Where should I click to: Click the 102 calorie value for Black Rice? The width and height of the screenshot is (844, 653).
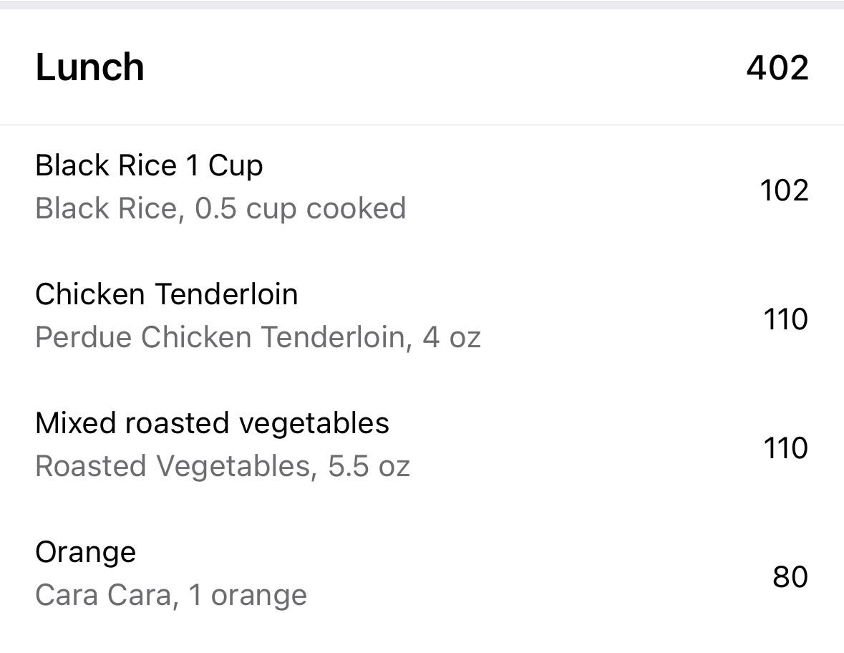[x=784, y=189]
